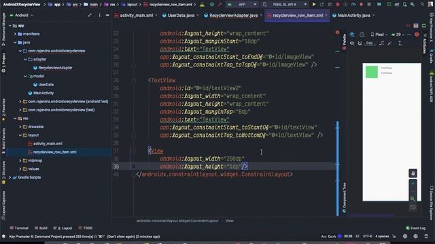Viewport: 435px width, 244px height.
Task: Click the Stop square icon in toolbar
Action: click(369, 5)
